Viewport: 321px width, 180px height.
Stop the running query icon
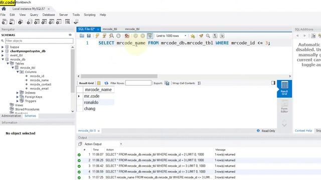118,36
